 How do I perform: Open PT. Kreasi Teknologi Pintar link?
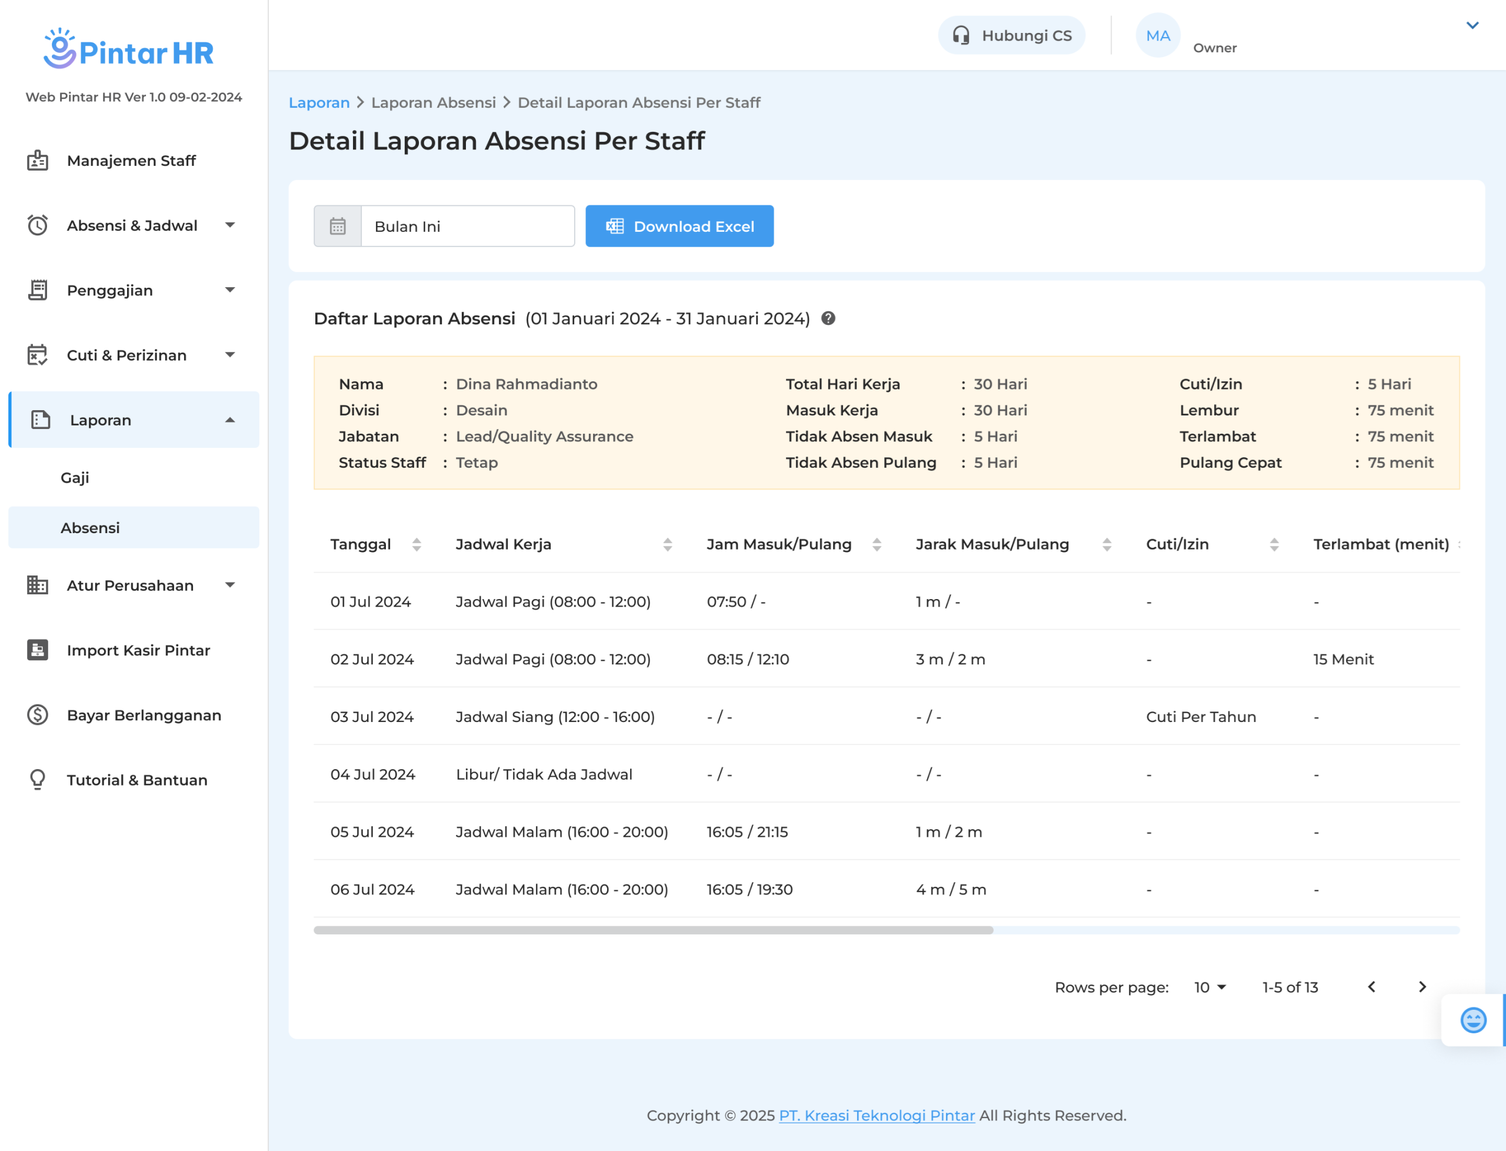click(877, 1115)
